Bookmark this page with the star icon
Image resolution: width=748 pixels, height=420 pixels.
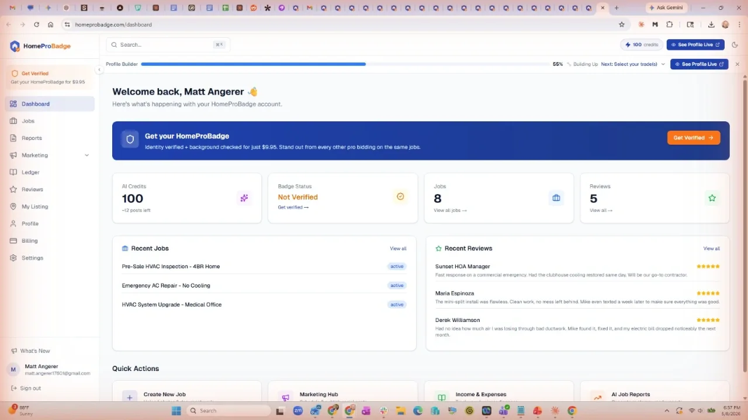[622, 24]
